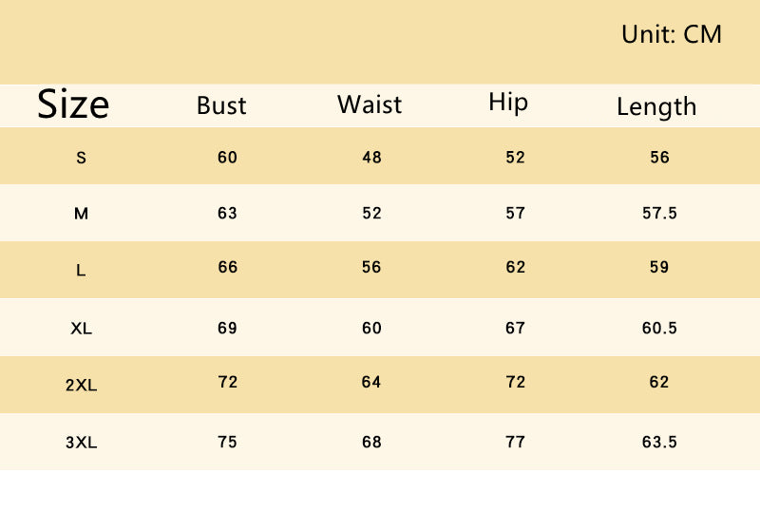Select the Length column header
The image size is (760, 511).
pos(656,106)
